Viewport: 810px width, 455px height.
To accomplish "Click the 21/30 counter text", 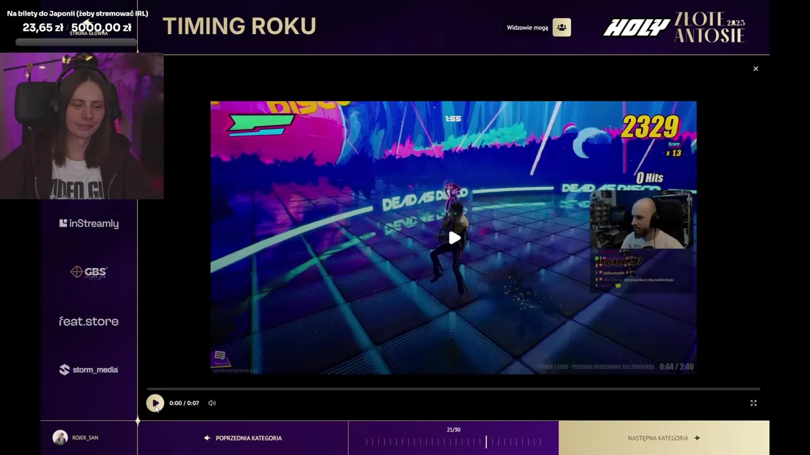I will [x=454, y=430].
